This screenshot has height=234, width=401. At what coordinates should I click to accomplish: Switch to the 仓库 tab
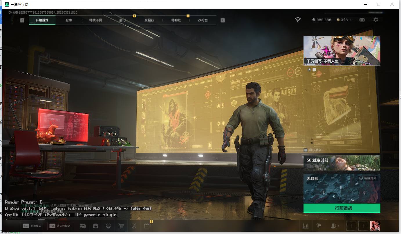69,20
